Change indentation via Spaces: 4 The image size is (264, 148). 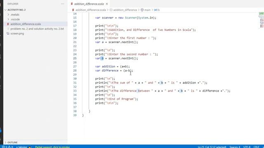coord(235,147)
